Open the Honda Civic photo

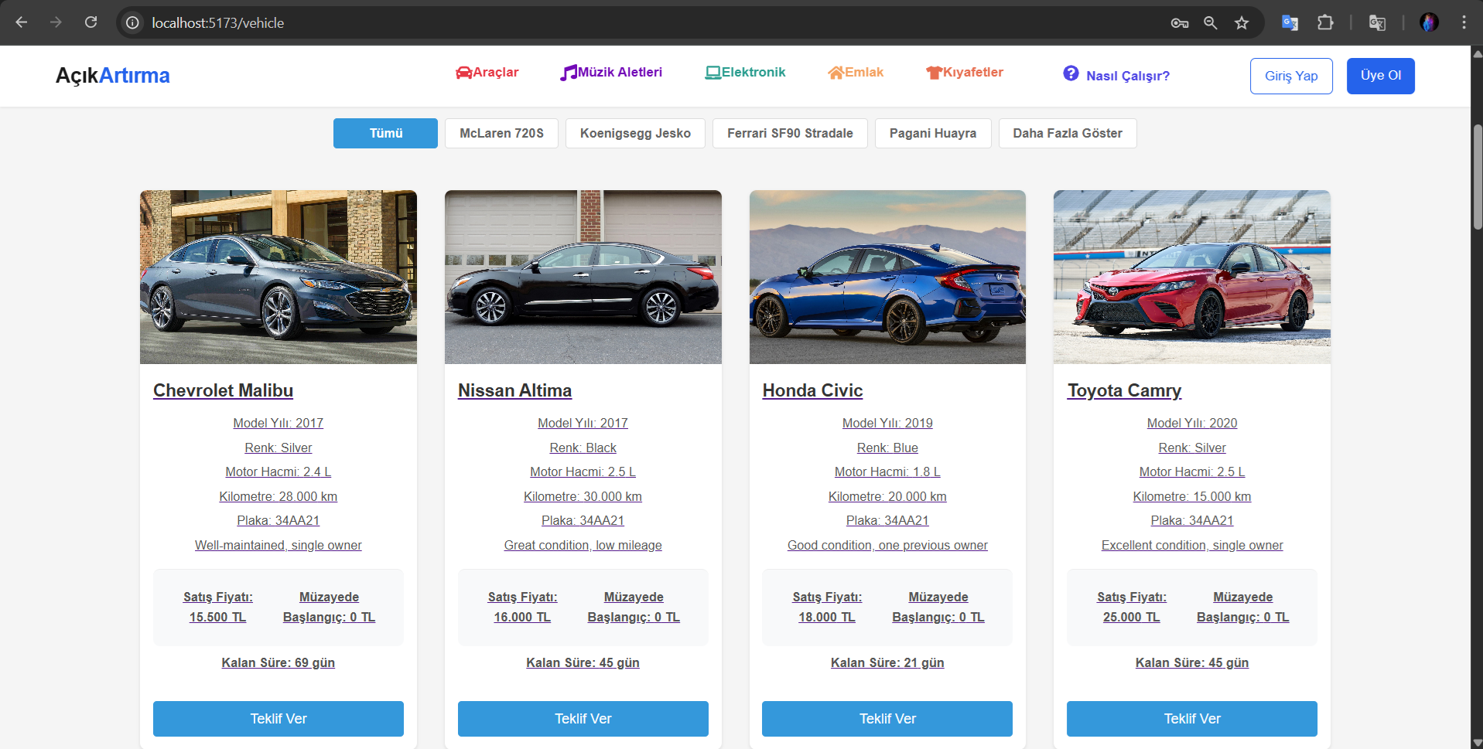pyautogui.click(x=887, y=277)
